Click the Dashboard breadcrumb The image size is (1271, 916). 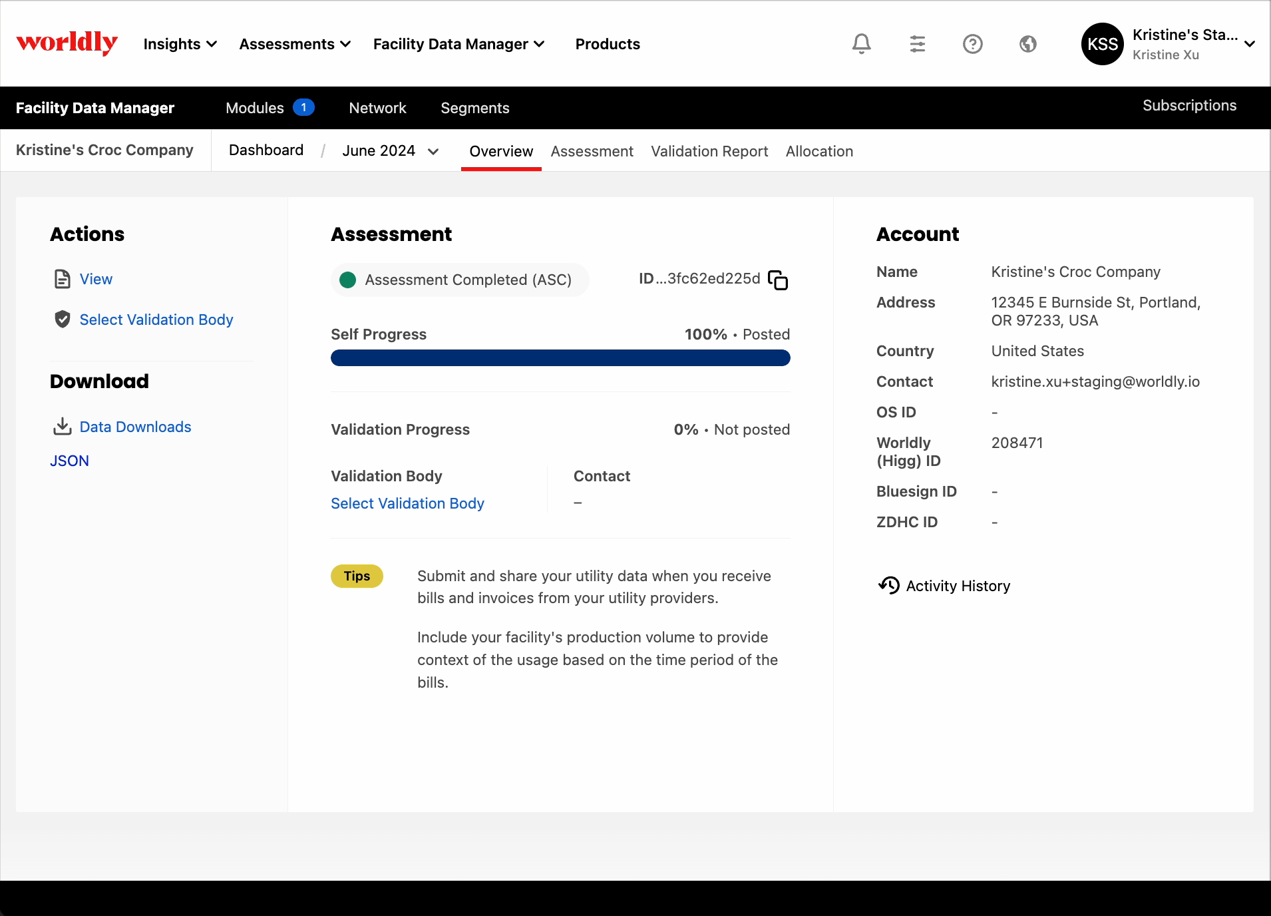(x=266, y=150)
